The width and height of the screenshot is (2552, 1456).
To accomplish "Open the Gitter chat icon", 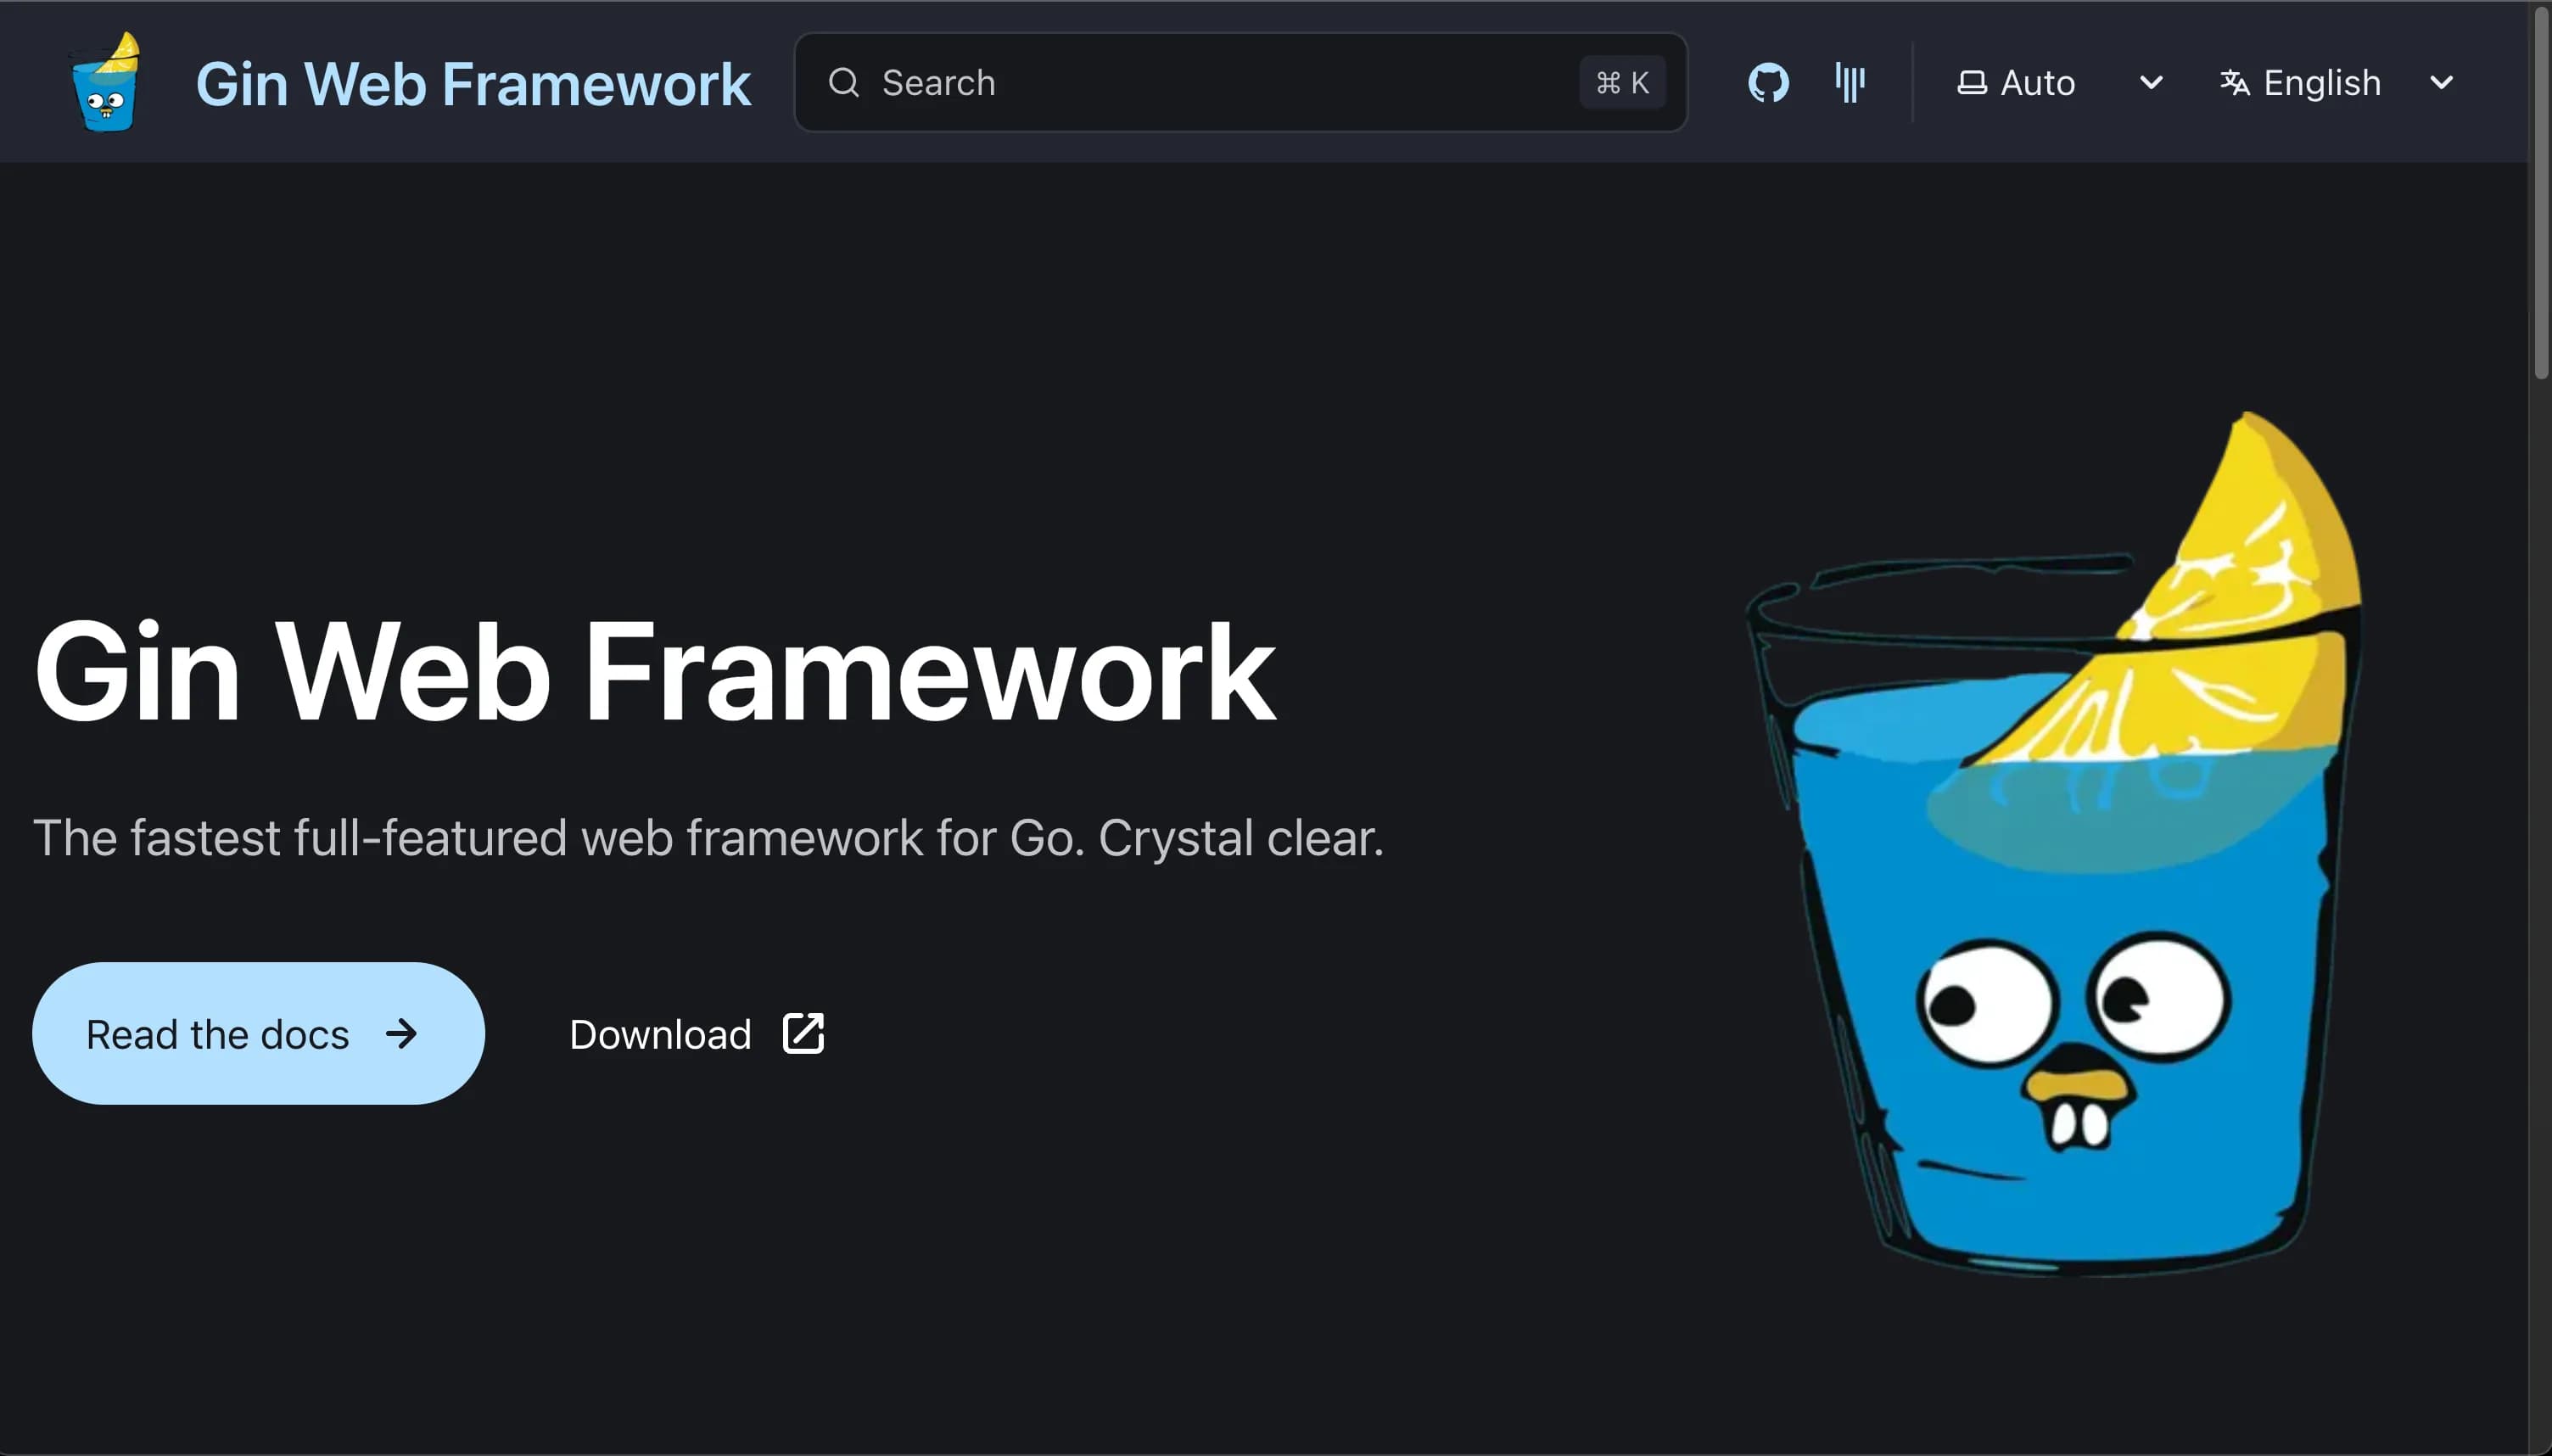I will tap(1847, 82).
